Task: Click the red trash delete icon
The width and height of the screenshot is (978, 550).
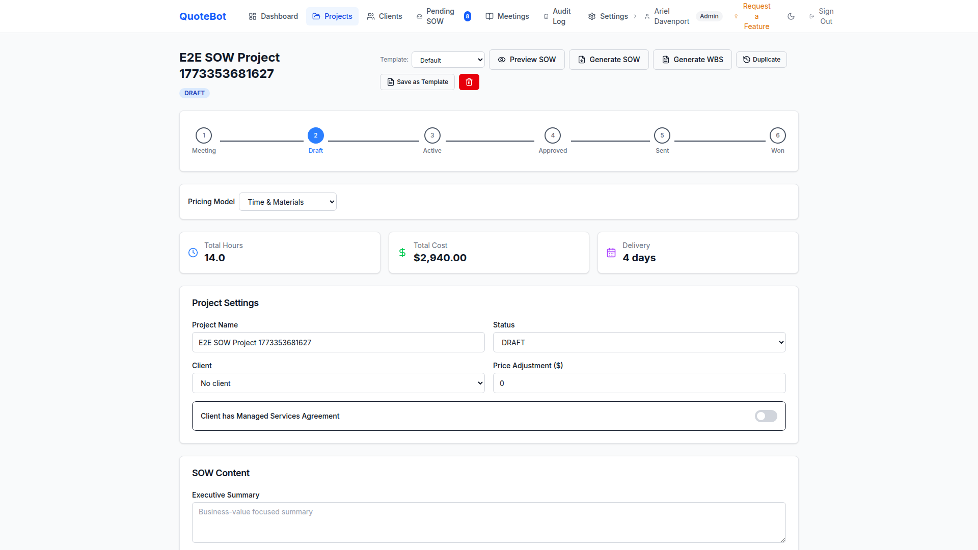Action: tap(469, 82)
